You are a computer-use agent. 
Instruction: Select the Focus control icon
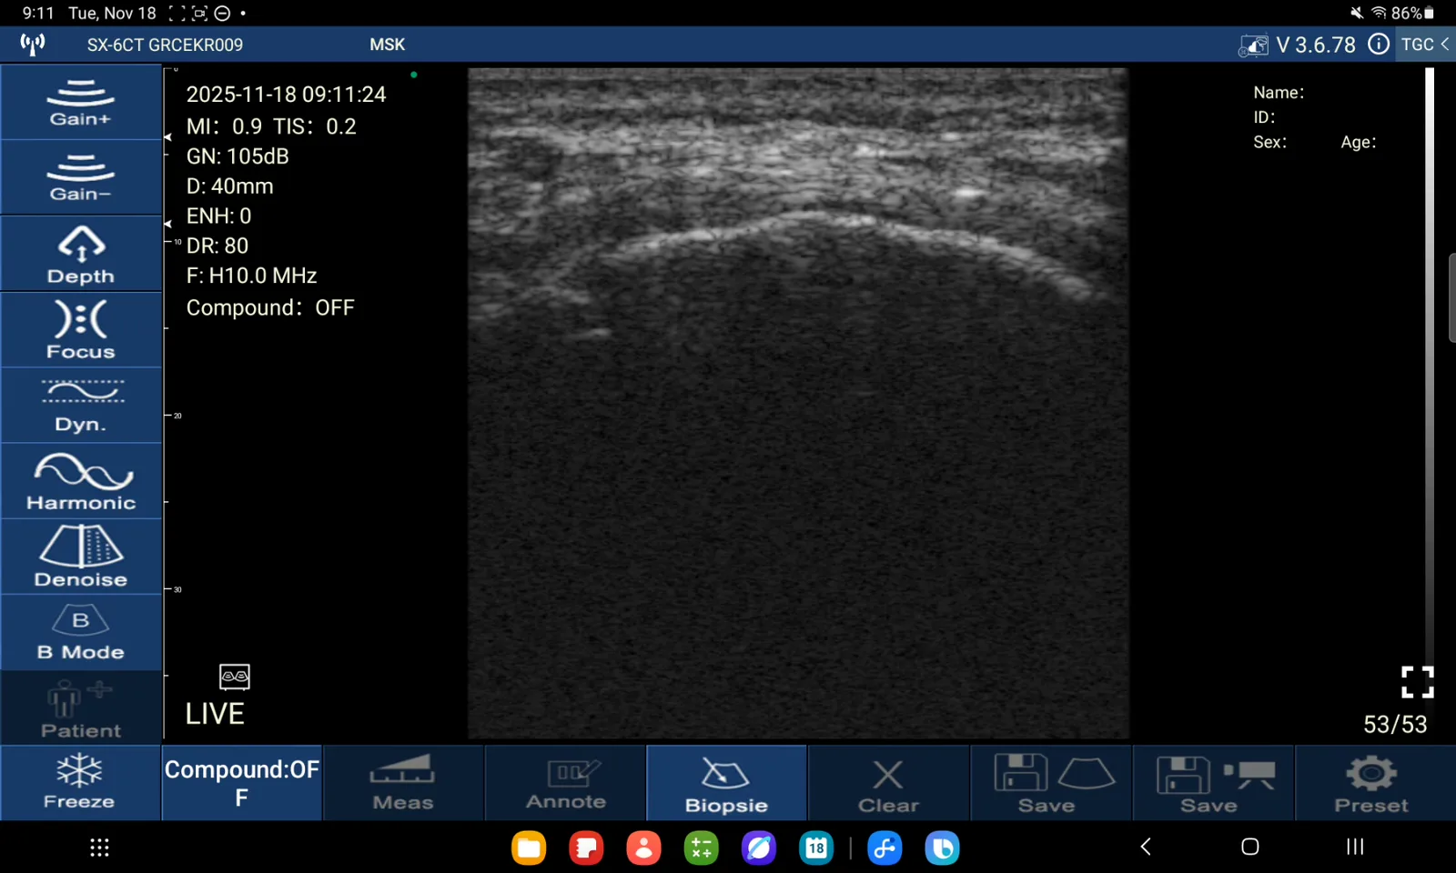pos(81,329)
